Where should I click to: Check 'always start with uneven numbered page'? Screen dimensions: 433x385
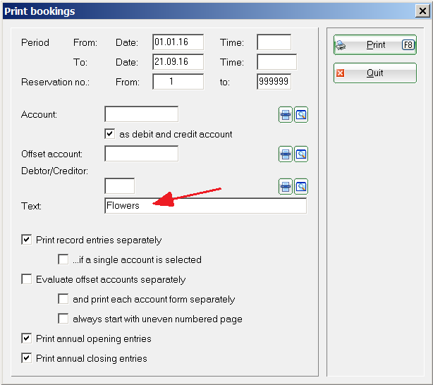tap(63, 319)
